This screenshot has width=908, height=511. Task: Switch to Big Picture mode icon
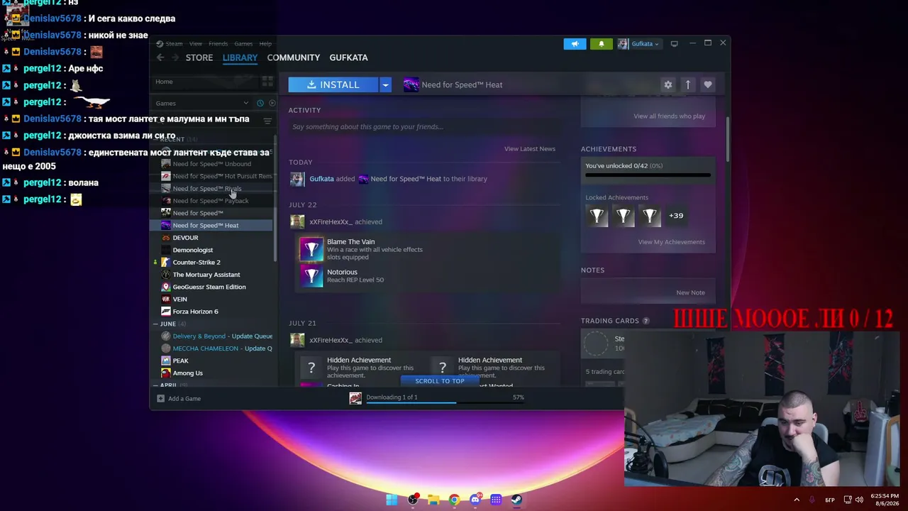click(x=675, y=43)
